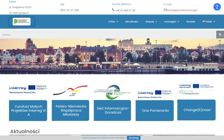Click the Numer telefonu label
This screenshot has height=140, width=224.
(x=121, y=4)
